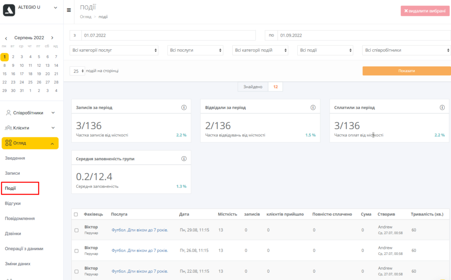451x280 pixels.
Task: Go to previous month in calendar
Action: point(6,38)
